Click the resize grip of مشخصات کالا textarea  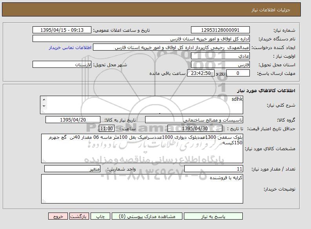[44, 161]
